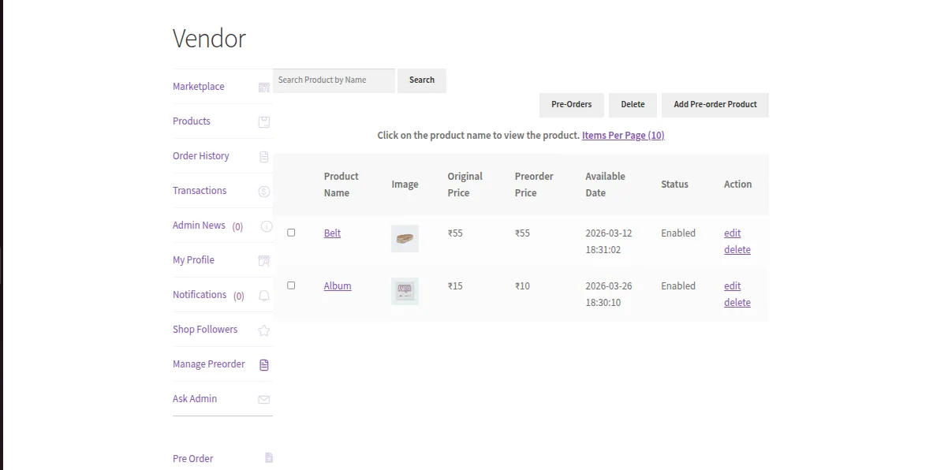
Task: Open My Profile in sidebar menu
Action: click(x=193, y=260)
